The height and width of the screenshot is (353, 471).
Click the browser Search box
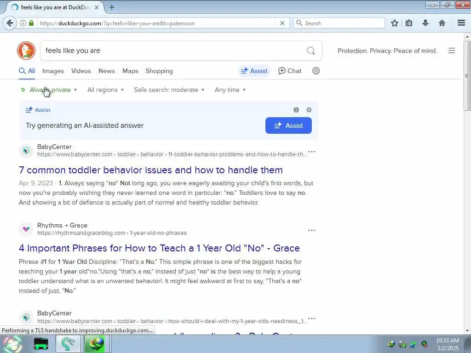pos(339,23)
